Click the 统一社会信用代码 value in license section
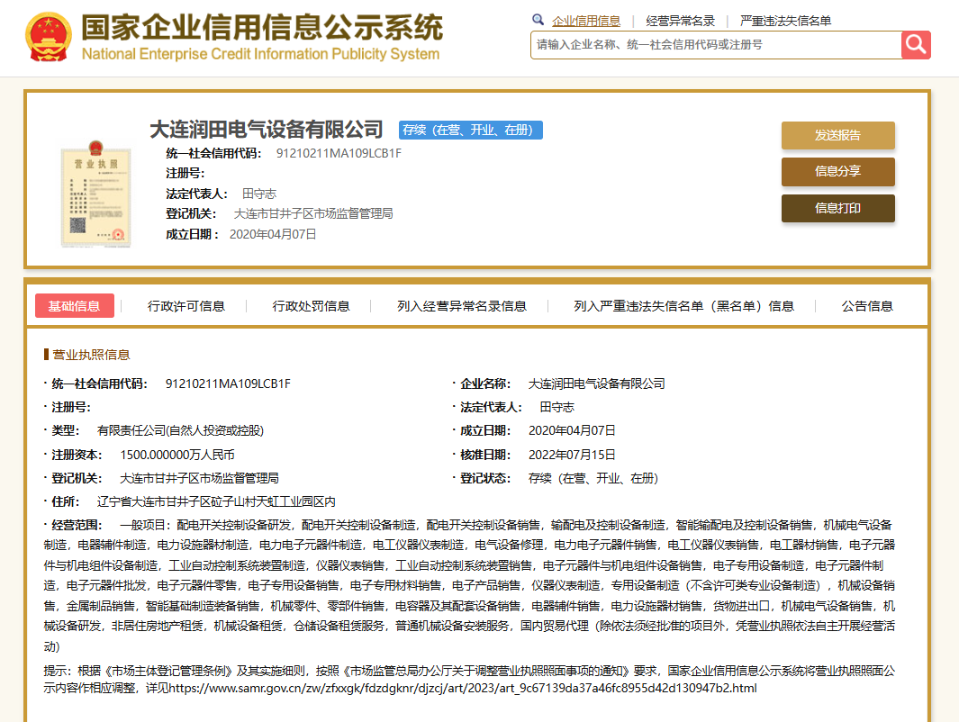959x722 pixels. click(x=228, y=384)
